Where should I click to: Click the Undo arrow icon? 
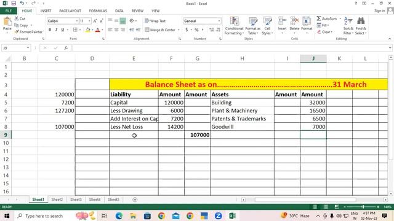(22, 3)
